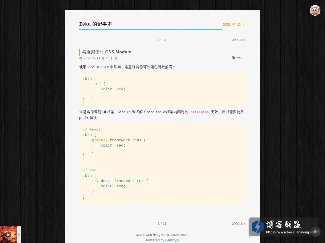This screenshot has height=243, width=325.
Task: Click the global(.framework-red) code line
Action: point(119,140)
